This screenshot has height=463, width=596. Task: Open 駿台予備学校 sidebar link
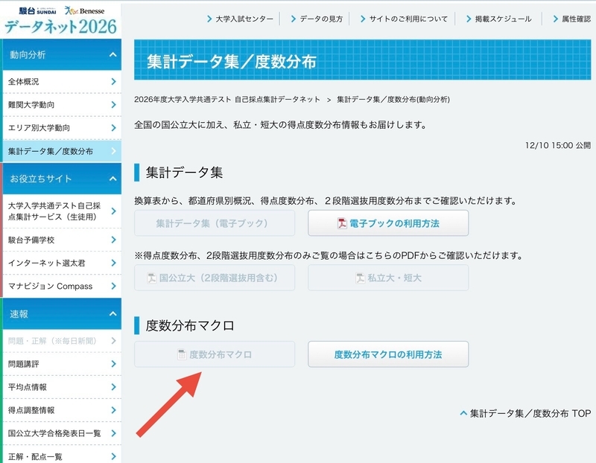pos(62,240)
